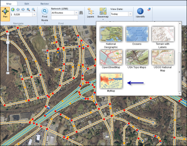This screenshot has width=187, height=146.
Task: Click the full extent globe icon
Action: pyautogui.click(x=13, y=9)
